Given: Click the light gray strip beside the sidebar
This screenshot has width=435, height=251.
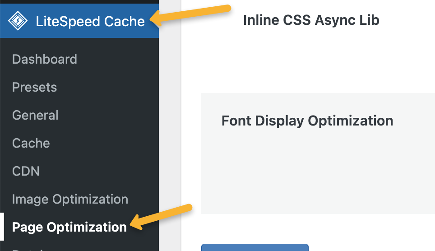Looking at the screenshot, I should coord(170,135).
